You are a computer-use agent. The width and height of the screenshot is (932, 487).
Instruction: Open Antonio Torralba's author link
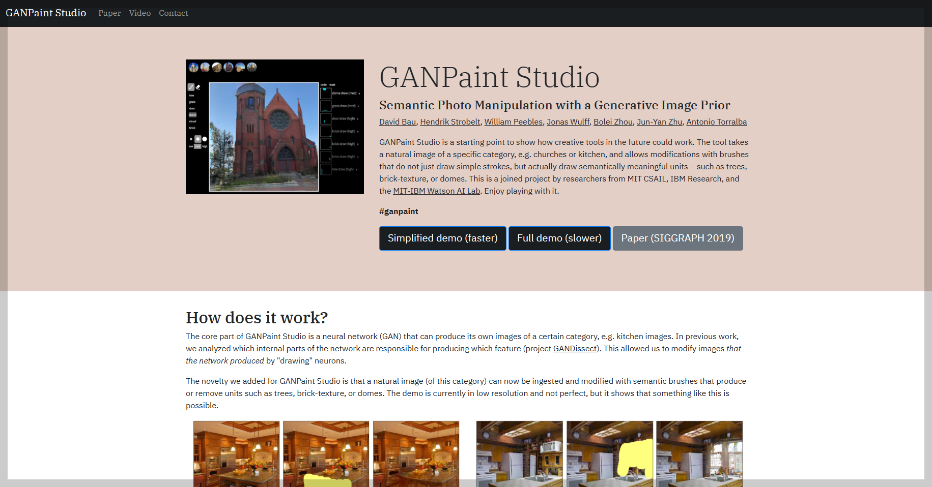pyautogui.click(x=717, y=122)
